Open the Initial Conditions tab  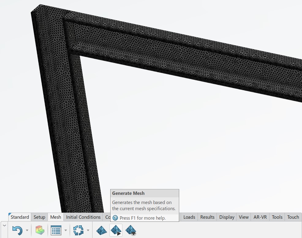click(83, 217)
